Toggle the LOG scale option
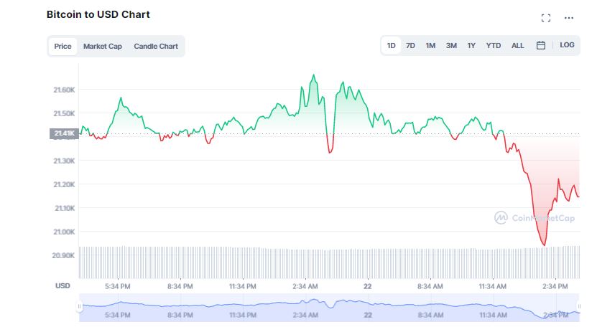The height and width of the screenshot is (327, 597). click(567, 45)
